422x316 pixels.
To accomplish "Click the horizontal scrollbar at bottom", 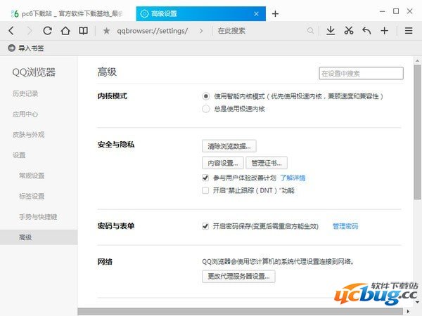I will pyautogui.click(x=239, y=311).
